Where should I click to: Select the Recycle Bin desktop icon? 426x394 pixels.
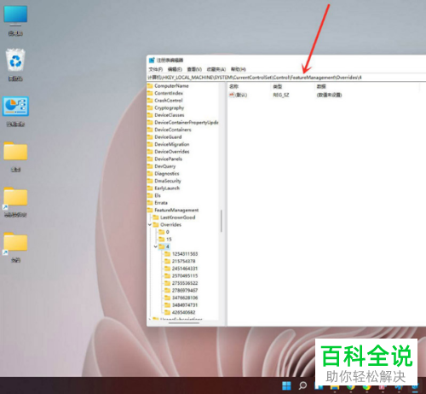(x=15, y=66)
